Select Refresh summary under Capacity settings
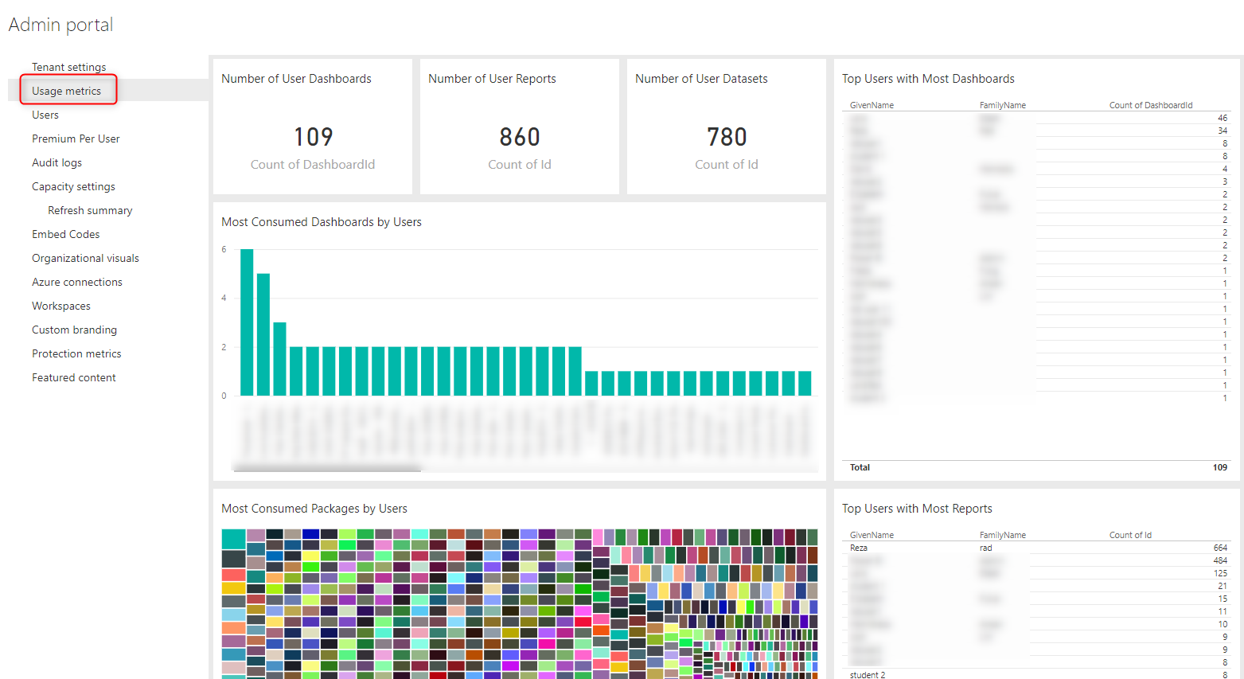Image resolution: width=1244 pixels, height=679 pixels. coord(90,210)
